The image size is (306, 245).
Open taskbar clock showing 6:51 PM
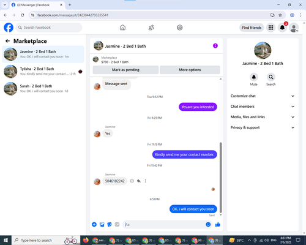285,240
